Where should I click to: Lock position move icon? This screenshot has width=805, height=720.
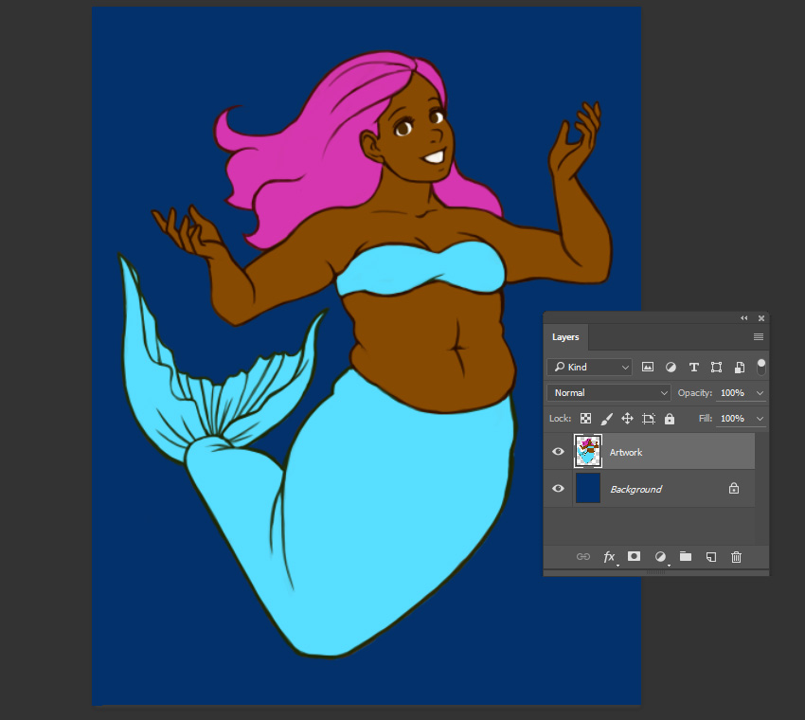tap(627, 419)
